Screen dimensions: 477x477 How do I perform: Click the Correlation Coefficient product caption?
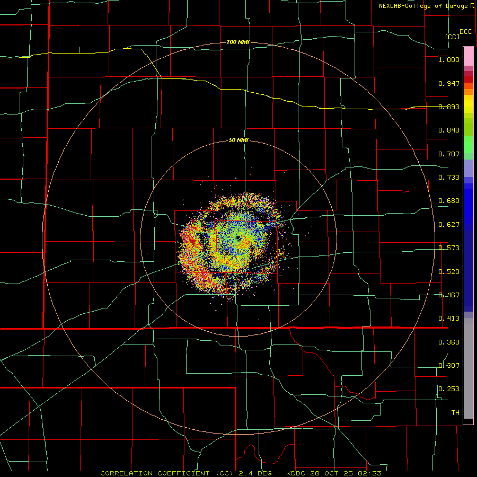click(241, 473)
